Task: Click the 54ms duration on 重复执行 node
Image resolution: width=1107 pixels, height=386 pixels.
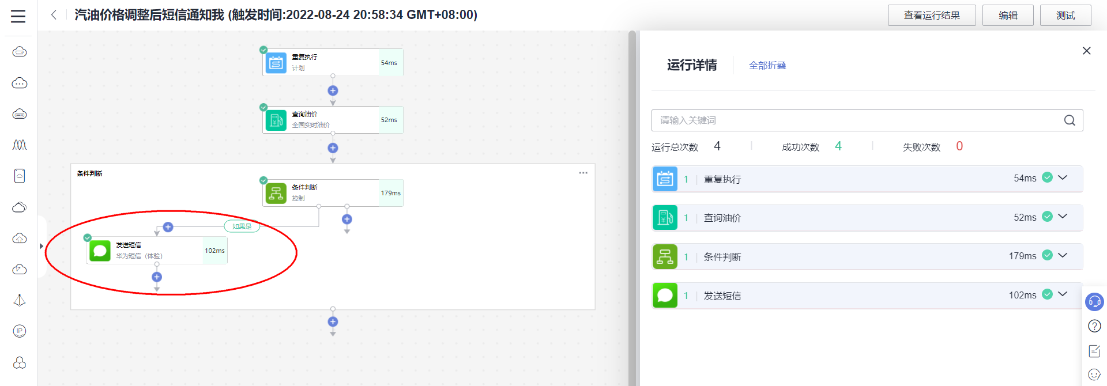Action: click(389, 63)
